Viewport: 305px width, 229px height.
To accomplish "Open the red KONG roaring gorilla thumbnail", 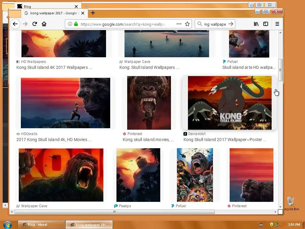I will point(61,175).
